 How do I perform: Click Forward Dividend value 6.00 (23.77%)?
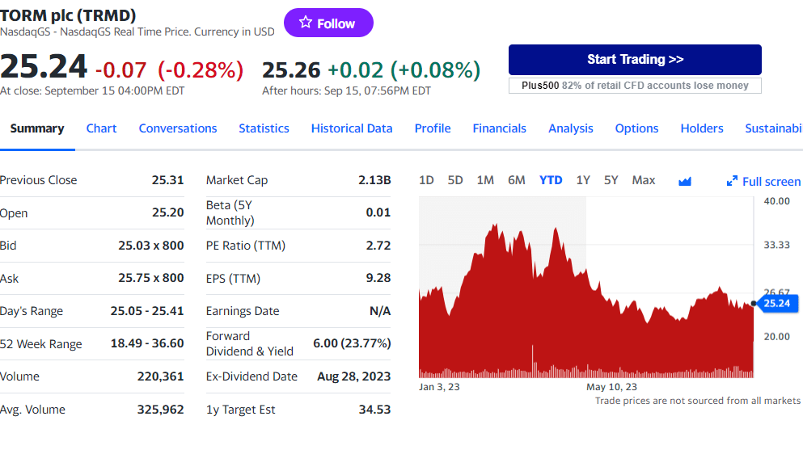(x=352, y=343)
